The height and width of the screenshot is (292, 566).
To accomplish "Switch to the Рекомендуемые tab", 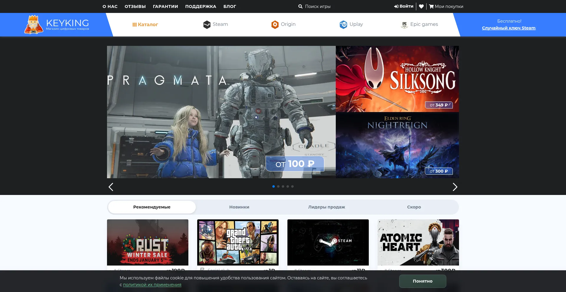I will point(152,207).
